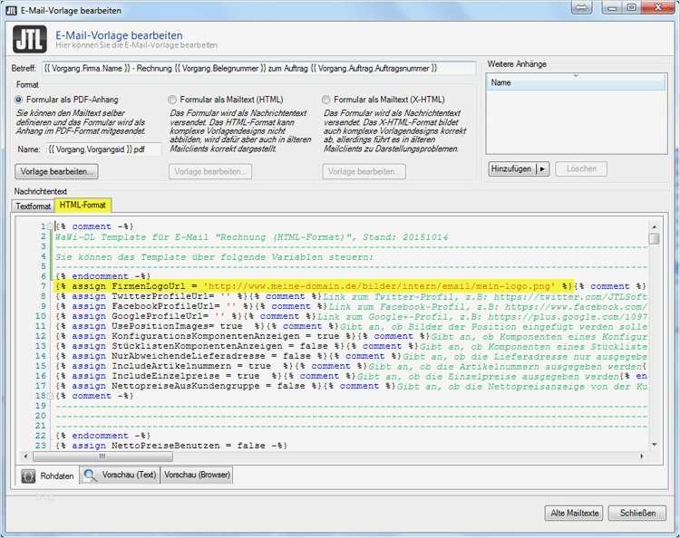Click the Alte Mailtexte button
This screenshot has height=538, width=680.
coord(576,514)
